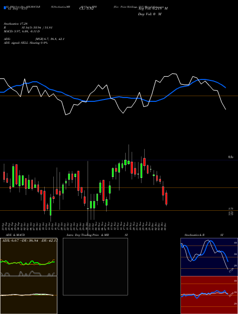The image size is (238, 314).
Task: Click the 'Intra Day Trading Price & MR' title
Action: (x=88, y=235)
